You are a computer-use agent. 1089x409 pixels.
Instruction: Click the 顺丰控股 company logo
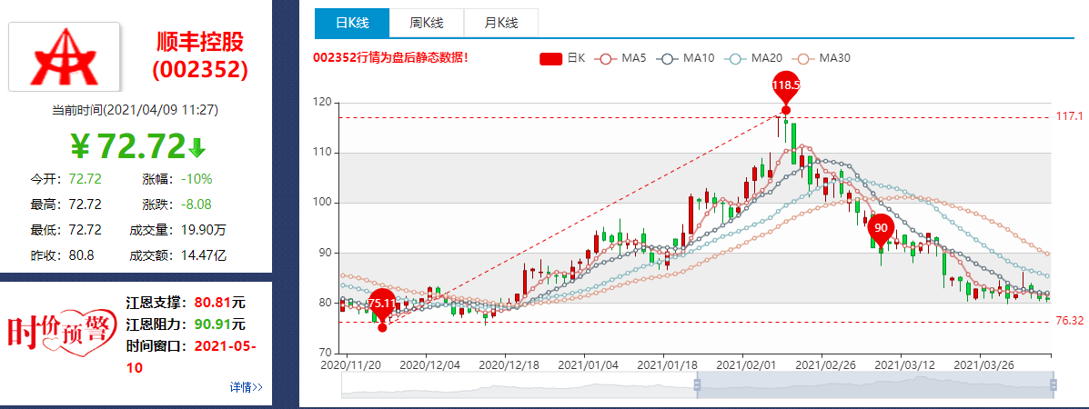pos(64,57)
